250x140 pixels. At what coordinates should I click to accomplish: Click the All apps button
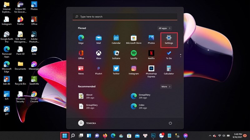164,28
